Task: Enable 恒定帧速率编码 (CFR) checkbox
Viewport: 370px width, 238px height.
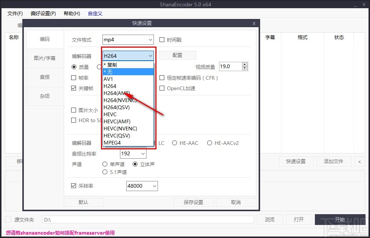Action: coord(162,77)
